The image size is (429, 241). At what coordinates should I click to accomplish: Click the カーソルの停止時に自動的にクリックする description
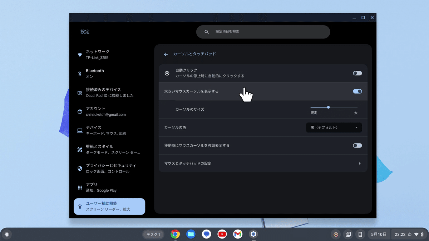pos(210,76)
